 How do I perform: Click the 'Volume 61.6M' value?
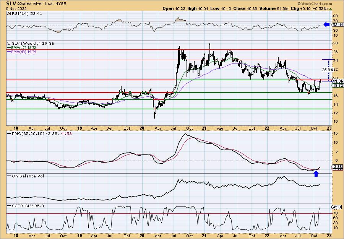(x=274, y=8)
